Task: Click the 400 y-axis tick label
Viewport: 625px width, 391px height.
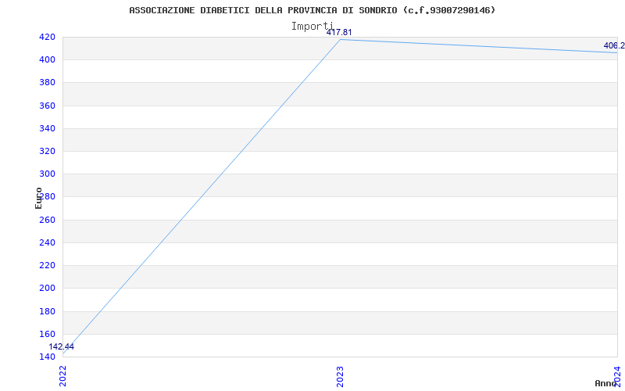Action: coord(47,60)
